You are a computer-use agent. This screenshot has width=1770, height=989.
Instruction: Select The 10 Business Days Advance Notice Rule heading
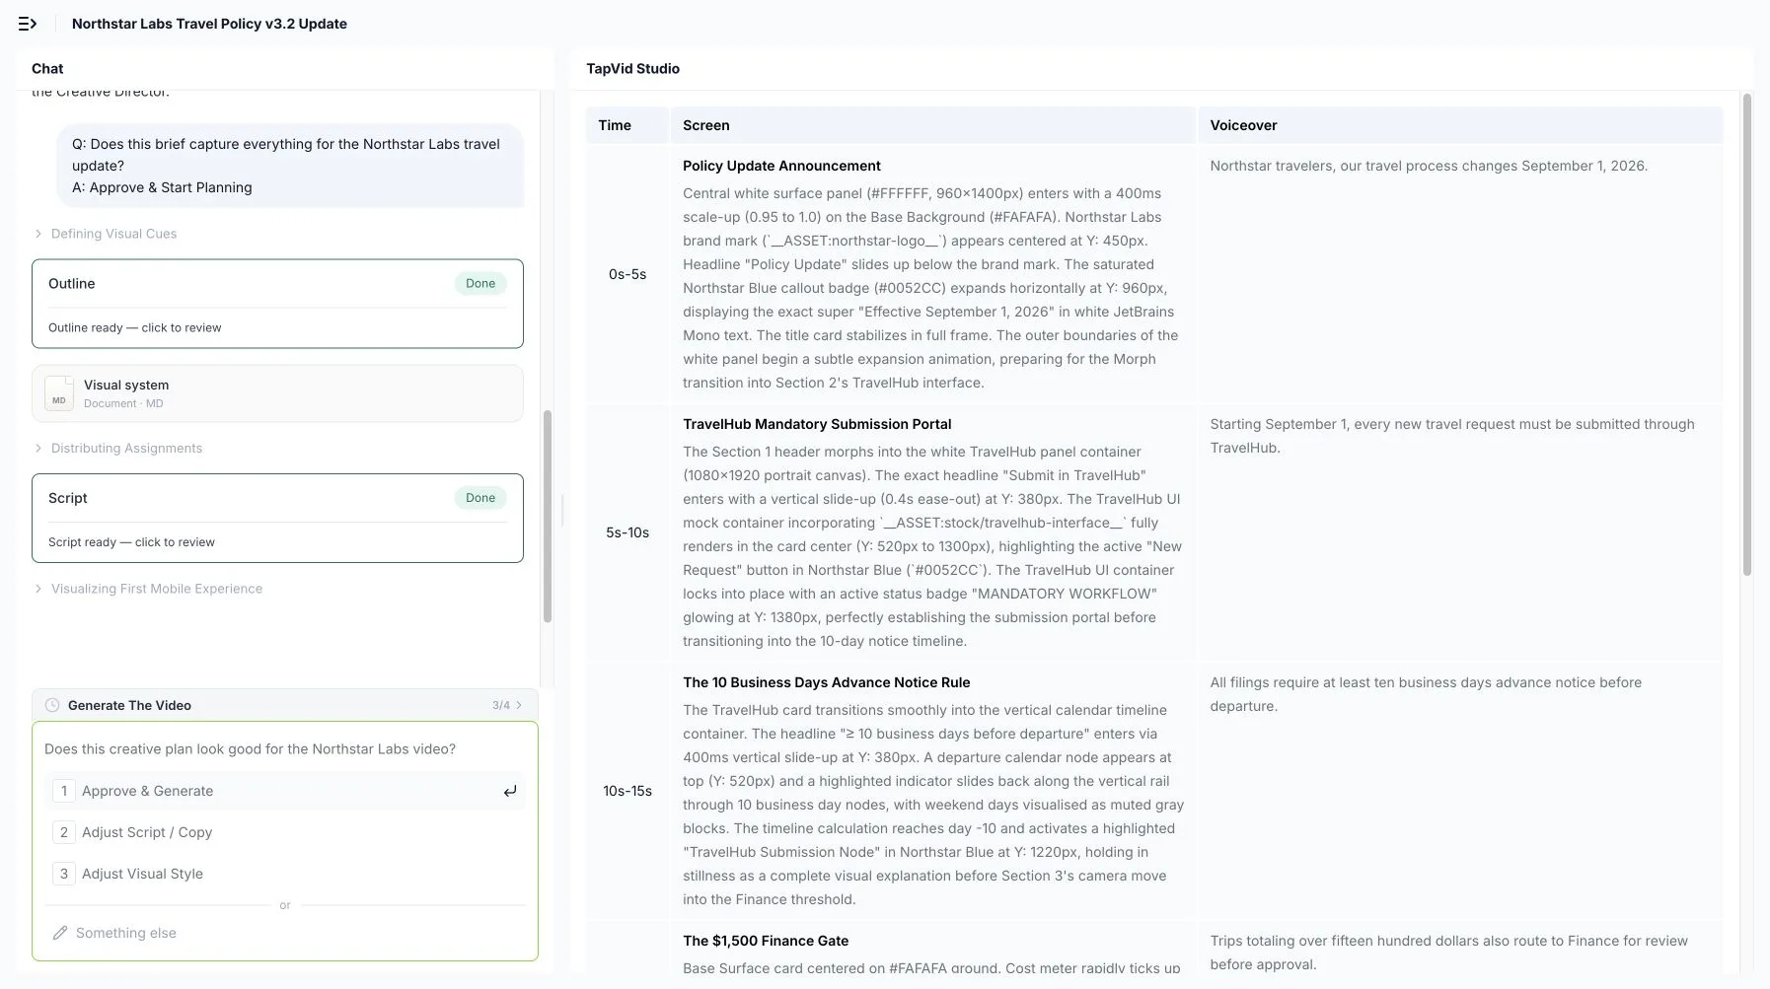827,682
